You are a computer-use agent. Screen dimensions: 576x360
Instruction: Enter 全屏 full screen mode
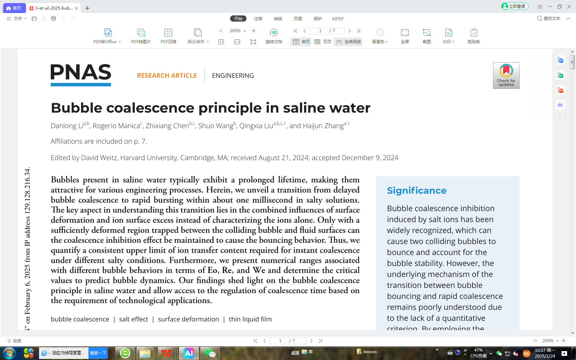click(405, 36)
